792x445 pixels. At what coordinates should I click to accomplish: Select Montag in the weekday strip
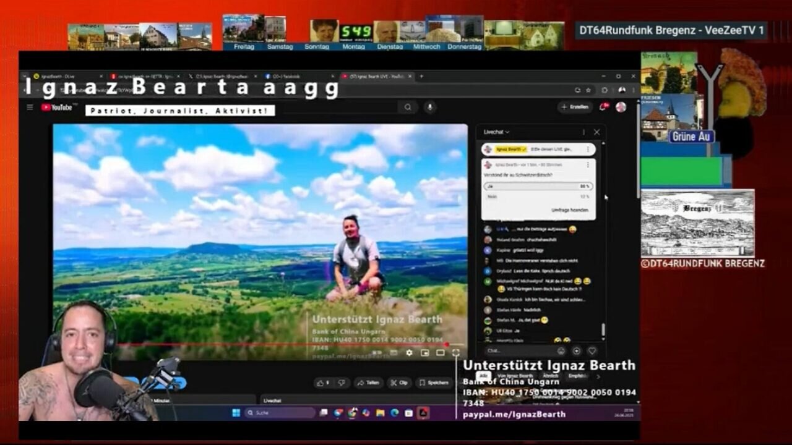[x=353, y=46]
